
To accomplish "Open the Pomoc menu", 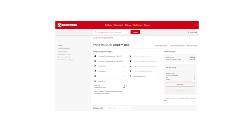I will pos(147,25).
